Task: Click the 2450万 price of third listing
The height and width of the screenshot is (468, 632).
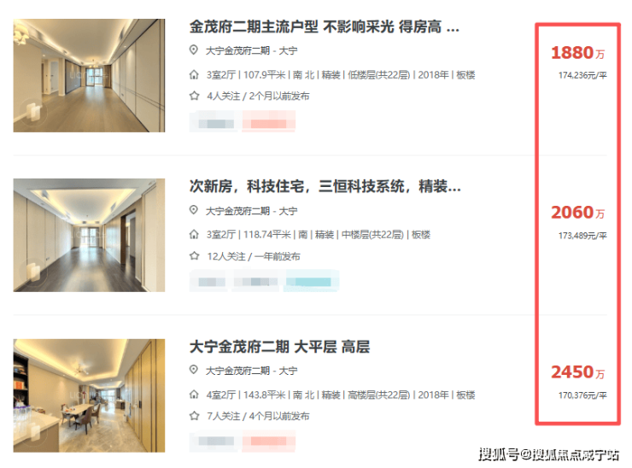Action: 577,372
